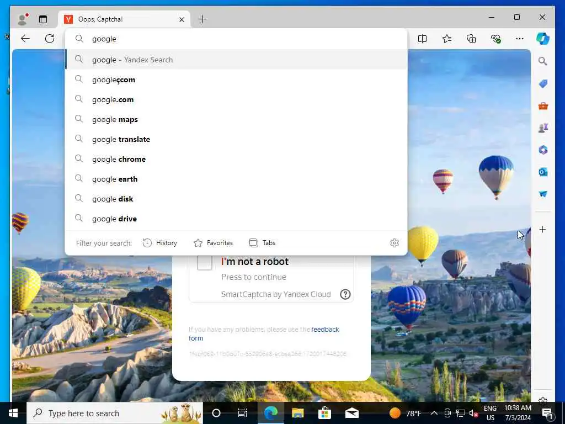Select the google chrome suggestion
The height and width of the screenshot is (424, 565).
[236, 158]
